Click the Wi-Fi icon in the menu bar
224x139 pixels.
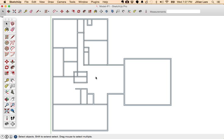pyautogui.click(x=167, y=2)
